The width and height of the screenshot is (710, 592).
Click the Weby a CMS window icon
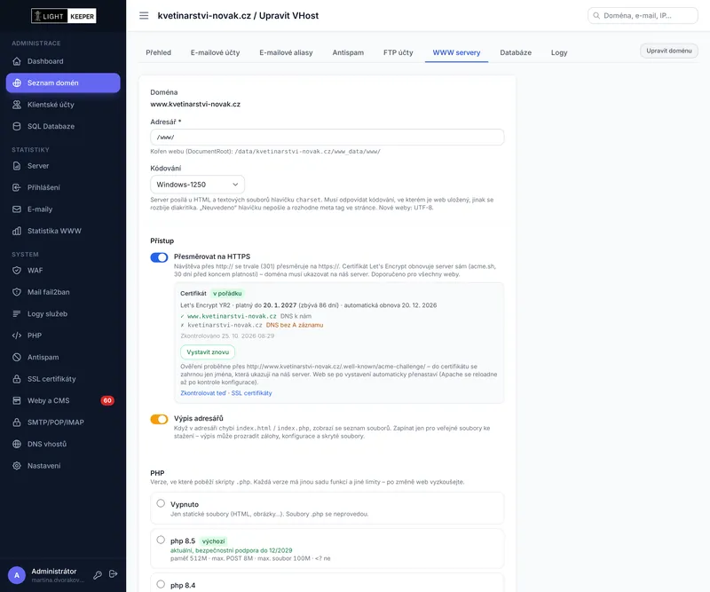click(17, 400)
